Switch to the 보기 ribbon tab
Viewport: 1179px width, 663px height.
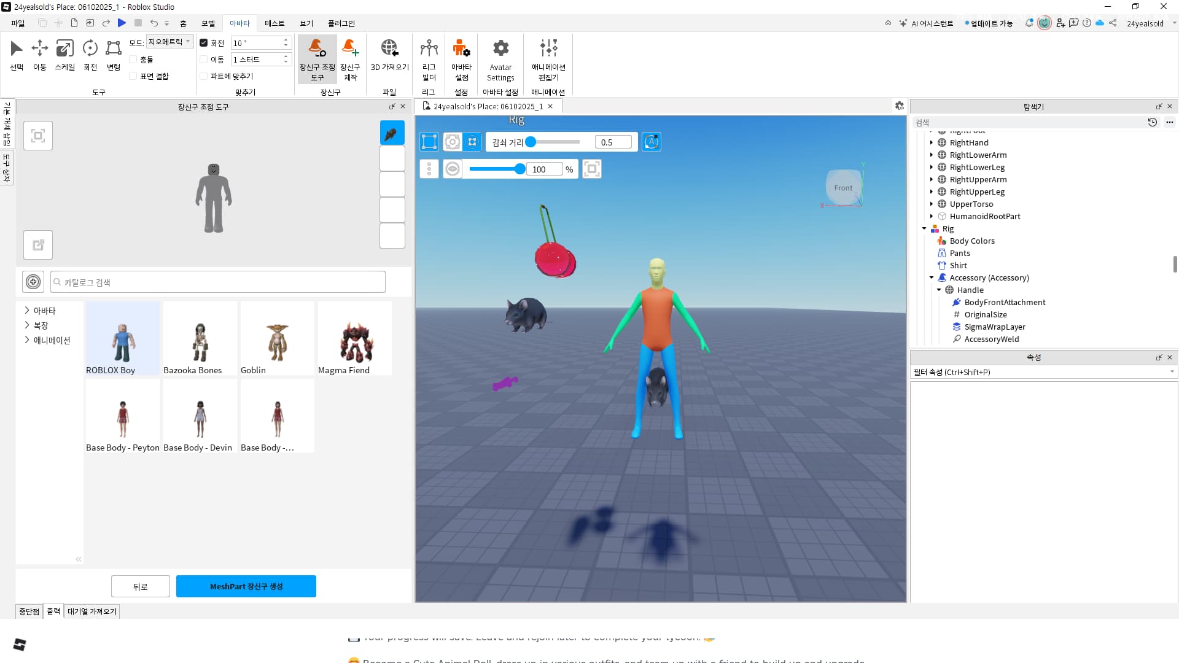pos(306,23)
